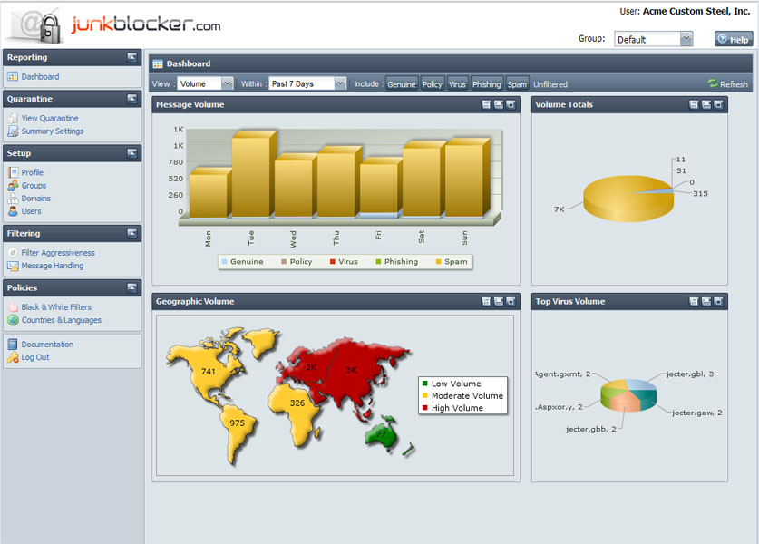Click the Tue bar in Message Volume chart
The height and width of the screenshot is (544, 759).
click(x=251, y=177)
